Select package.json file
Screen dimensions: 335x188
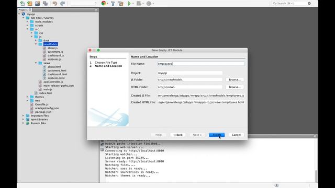coord(43,112)
